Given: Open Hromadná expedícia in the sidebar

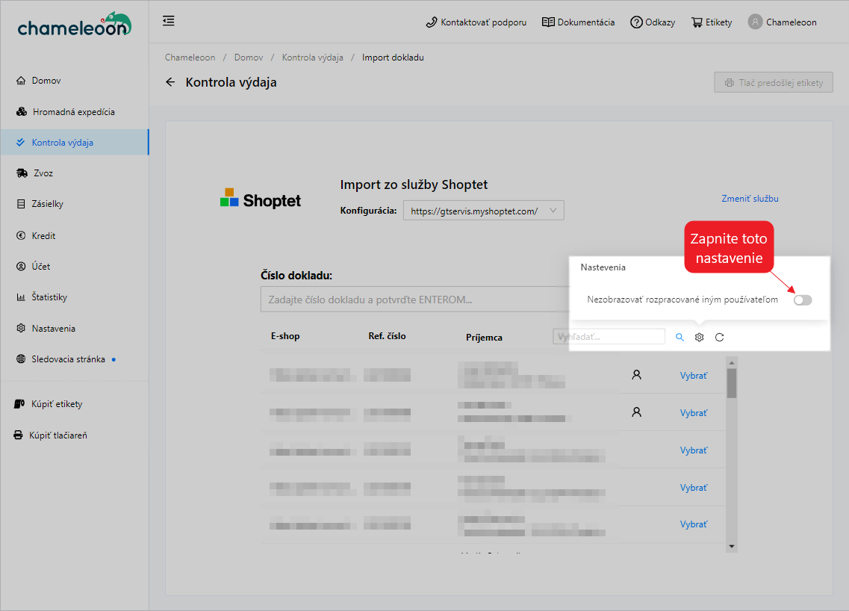Looking at the screenshot, I should (x=73, y=112).
